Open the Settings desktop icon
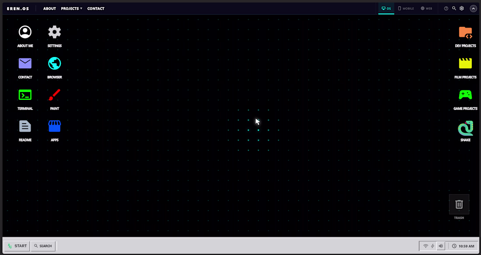This screenshot has height=255, width=481. click(x=55, y=32)
